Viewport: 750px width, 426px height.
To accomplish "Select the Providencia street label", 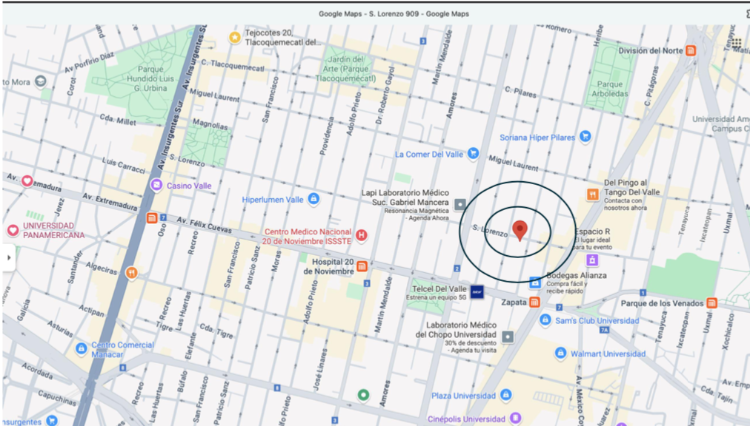I will [x=327, y=136].
